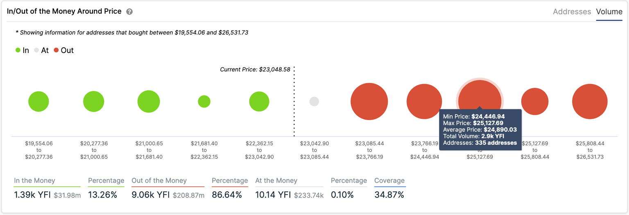Click gray At-the-money bubble
Image resolution: width=629 pixels, height=215 pixels.
pos(314,102)
